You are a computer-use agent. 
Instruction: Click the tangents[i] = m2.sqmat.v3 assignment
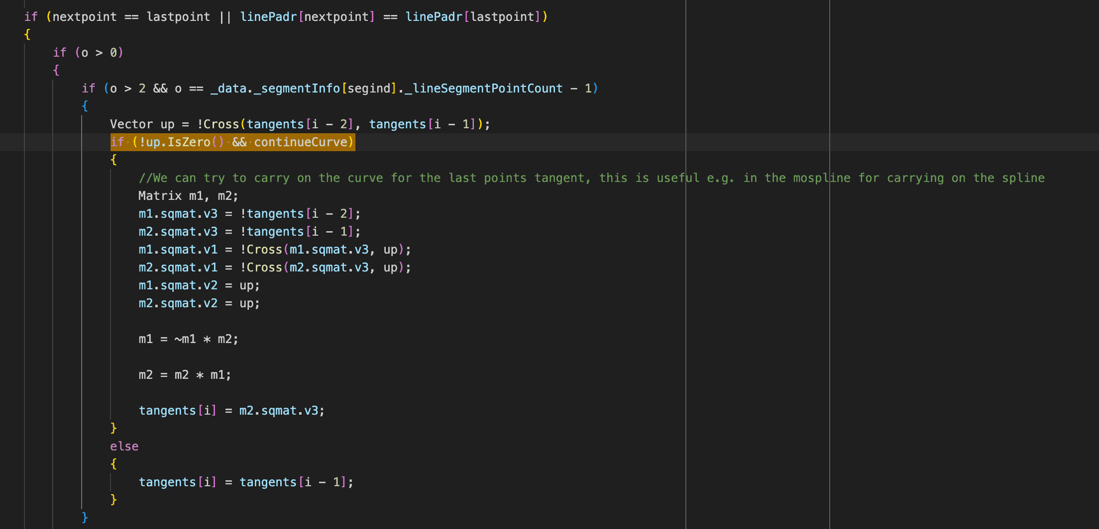[x=231, y=411]
